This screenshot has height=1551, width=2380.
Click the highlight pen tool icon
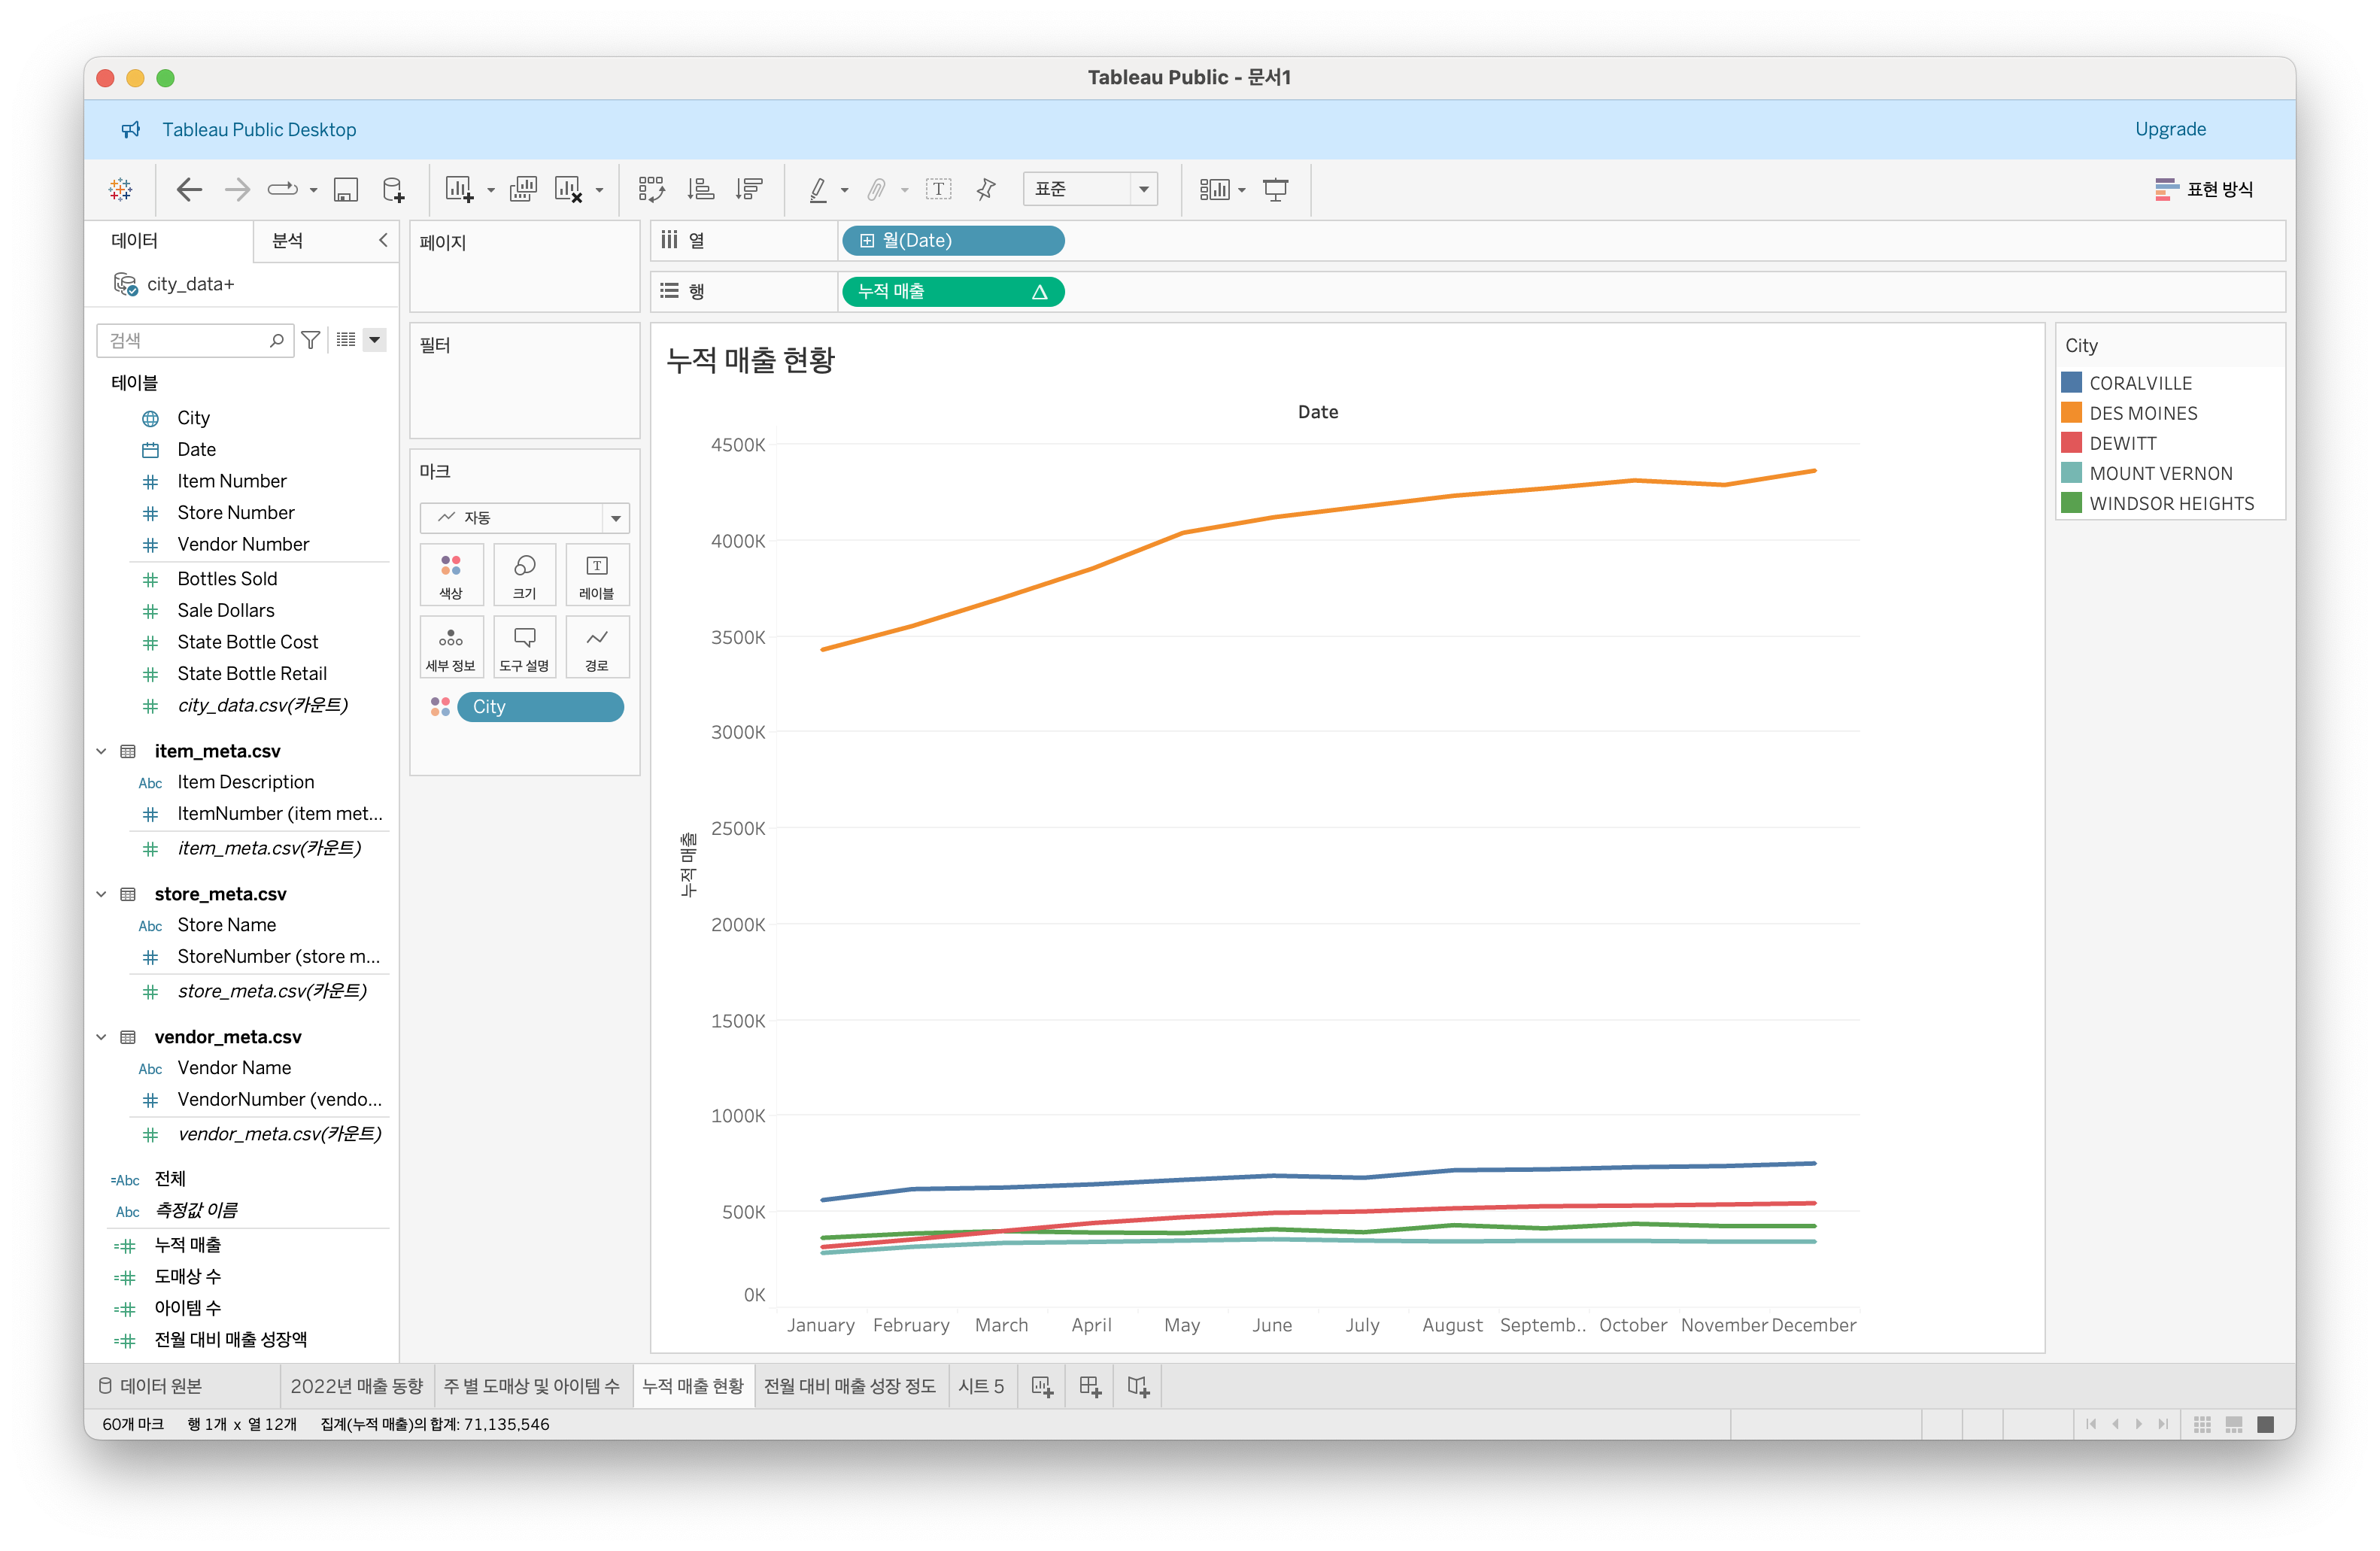click(819, 189)
